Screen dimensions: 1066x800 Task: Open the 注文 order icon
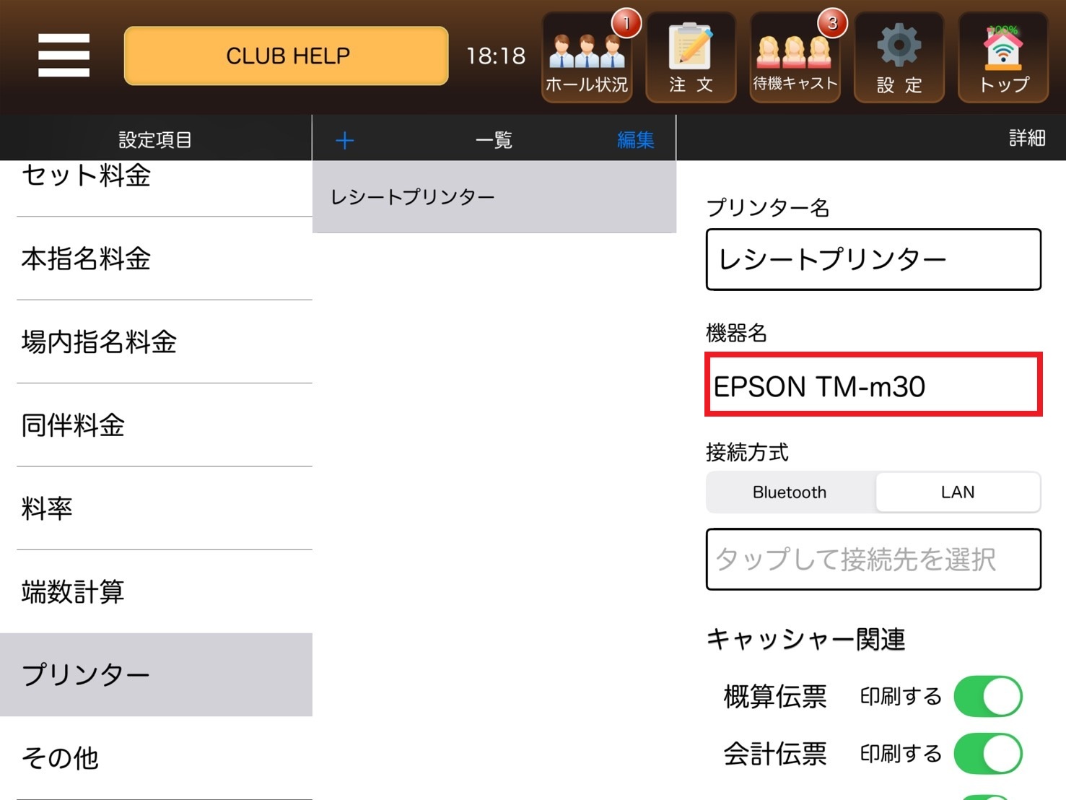point(691,57)
